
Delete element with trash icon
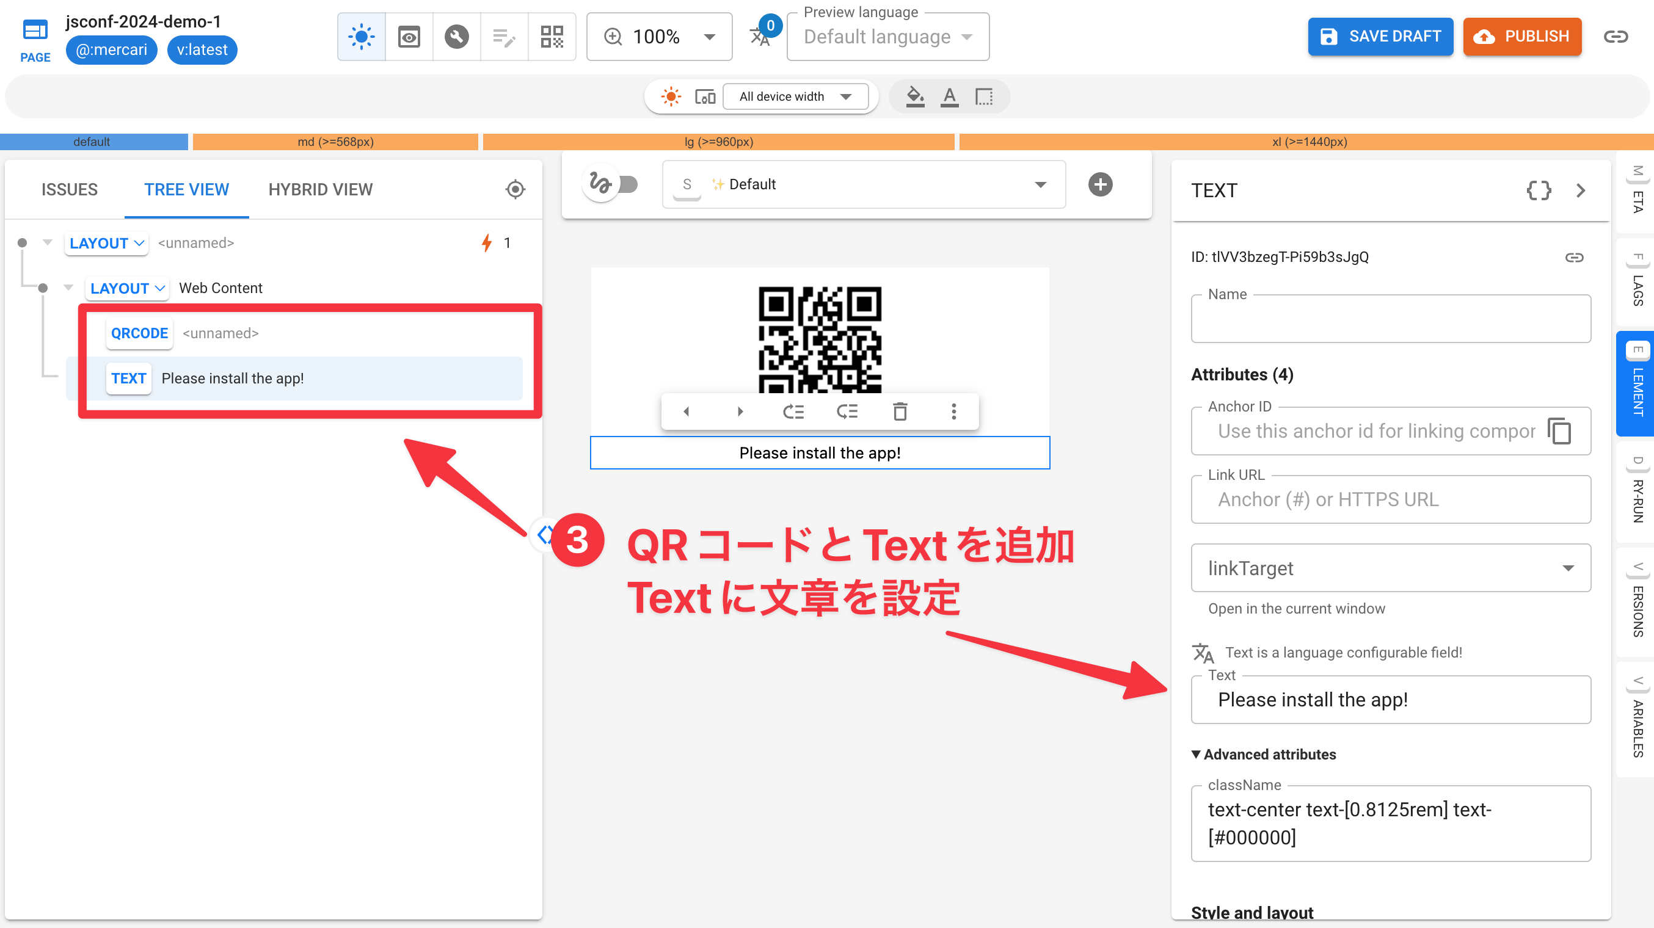pos(900,411)
